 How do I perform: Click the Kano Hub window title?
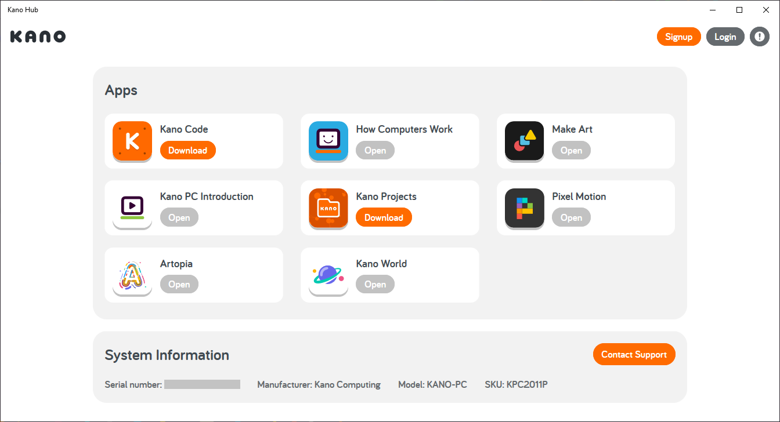[23, 10]
